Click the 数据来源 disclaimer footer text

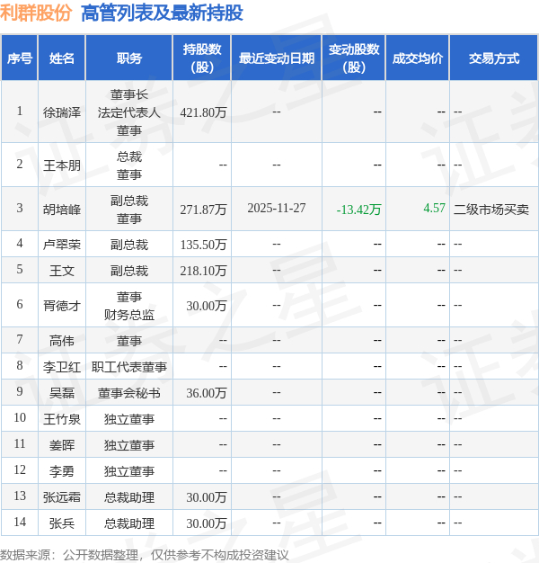(144, 555)
